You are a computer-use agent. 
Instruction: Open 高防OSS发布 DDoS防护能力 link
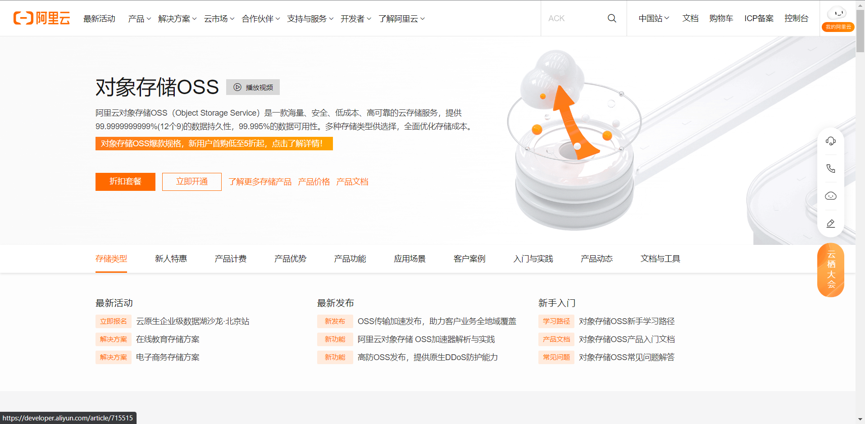[x=428, y=357]
